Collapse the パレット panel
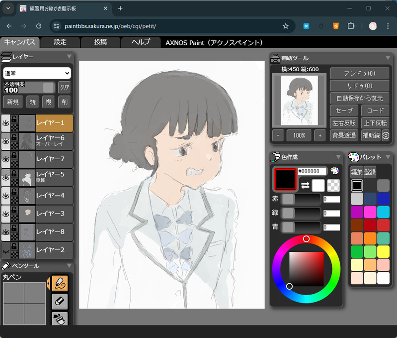This screenshot has width=397, height=338. coord(388,157)
